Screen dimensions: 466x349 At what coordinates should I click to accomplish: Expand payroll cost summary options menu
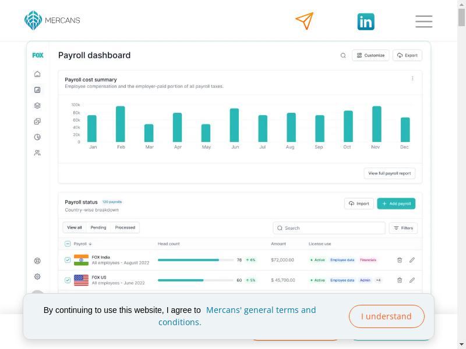click(x=412, y=79)
